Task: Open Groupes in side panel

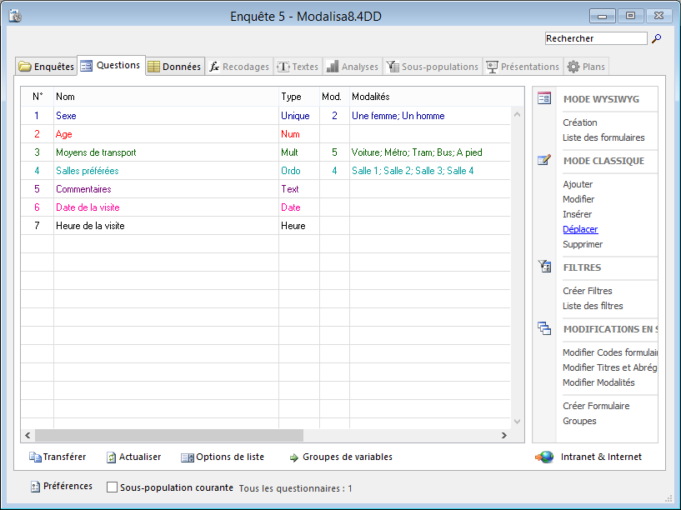Action: (x=580, y=421)
